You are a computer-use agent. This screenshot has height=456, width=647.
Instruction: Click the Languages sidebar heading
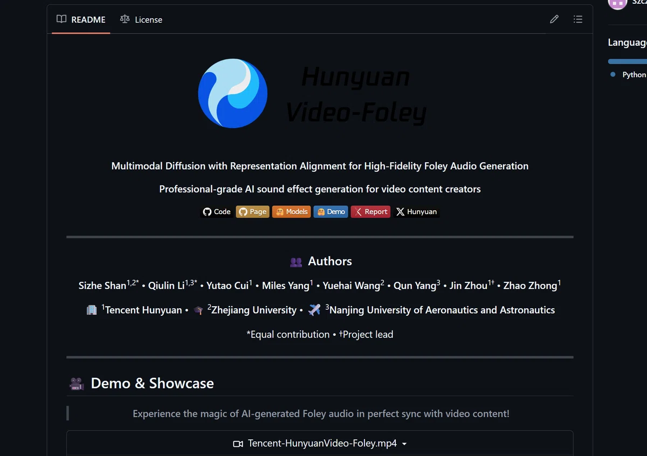click(x=628, y=43)
